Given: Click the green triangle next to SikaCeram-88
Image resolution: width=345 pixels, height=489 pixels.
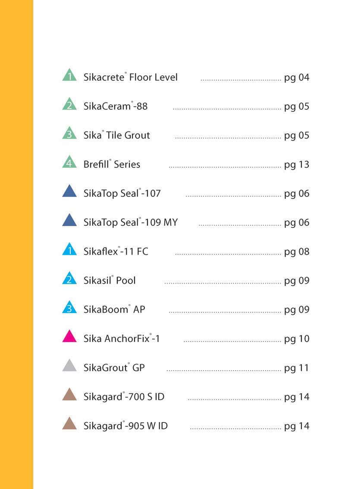Looking at the screenshot, I should tap(69, 104).
